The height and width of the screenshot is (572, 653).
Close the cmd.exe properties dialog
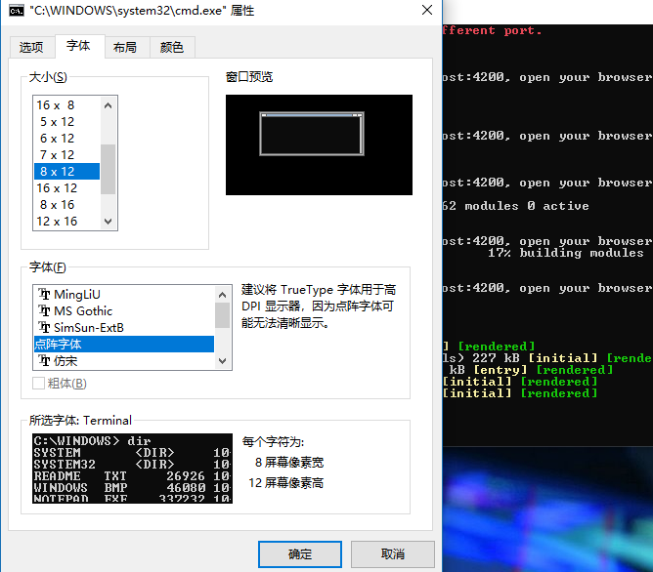point(427,10)
